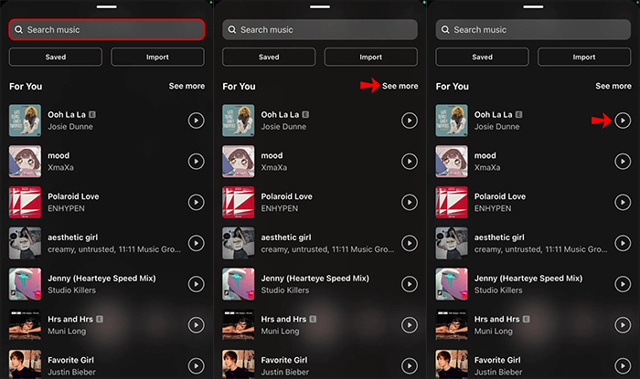
Task: Expand See more in the left panel
Action: [x=187, y=86]
